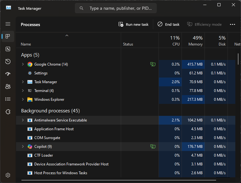Open the Details sidebar icon
Viewport: 241px width, 183px height.
click(x=8, y=99)
